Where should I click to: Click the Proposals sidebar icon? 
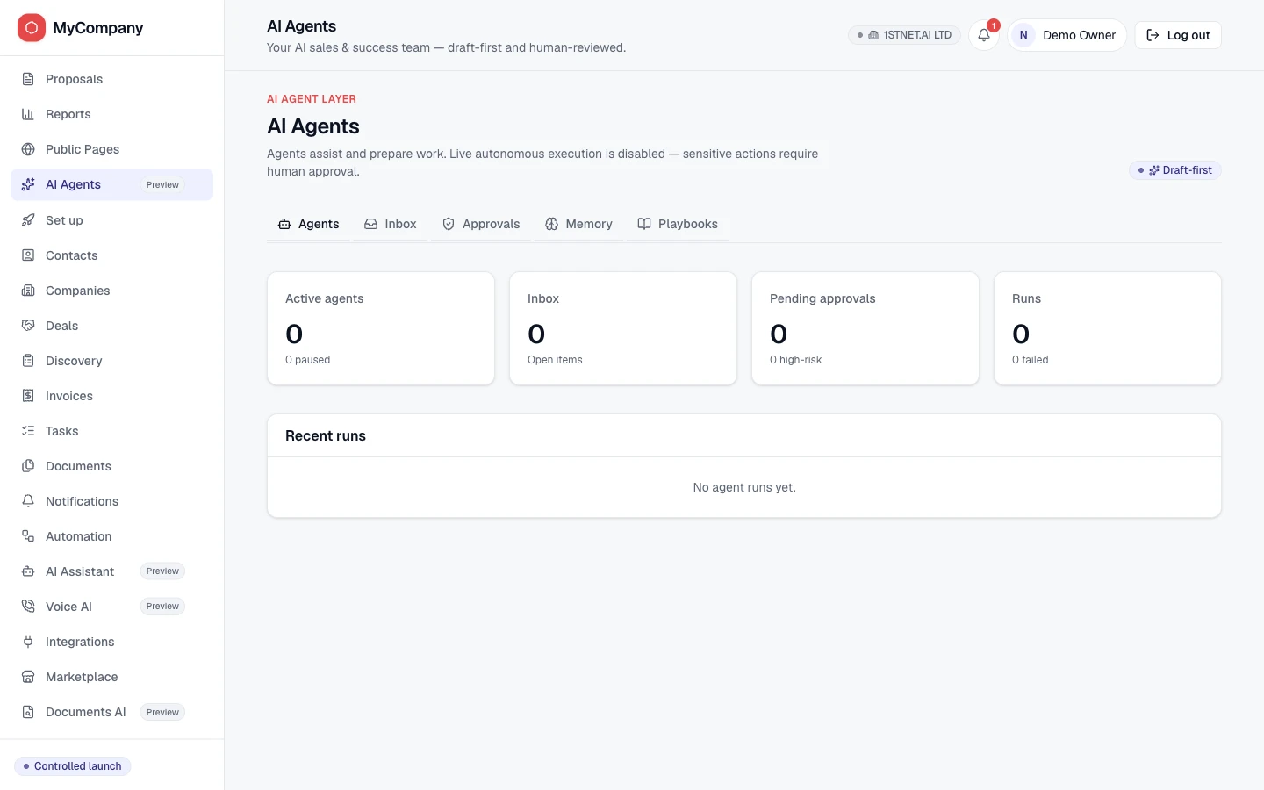28,79
